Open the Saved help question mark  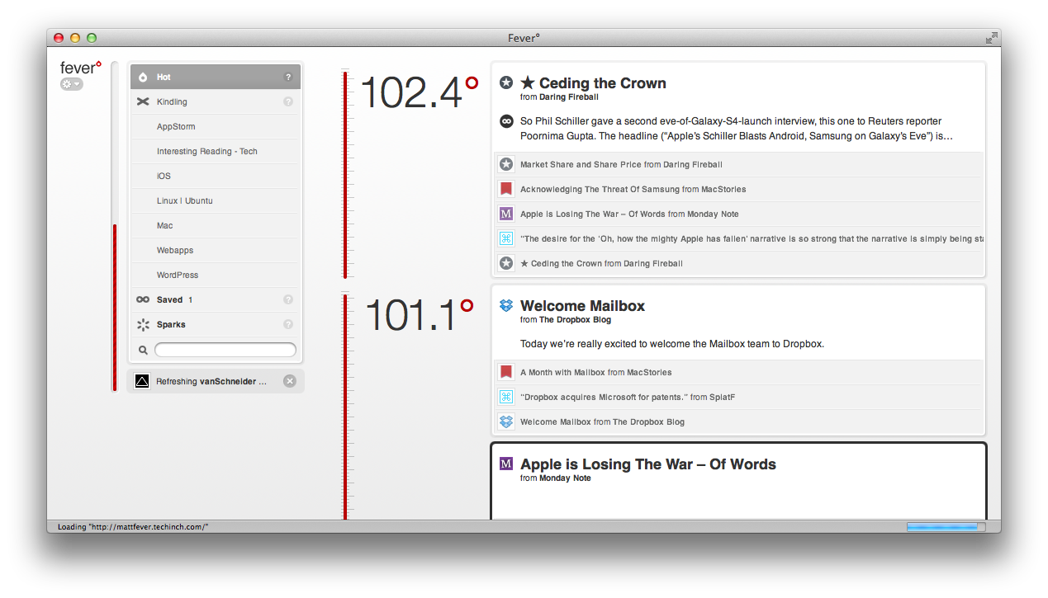pos(288,299)
